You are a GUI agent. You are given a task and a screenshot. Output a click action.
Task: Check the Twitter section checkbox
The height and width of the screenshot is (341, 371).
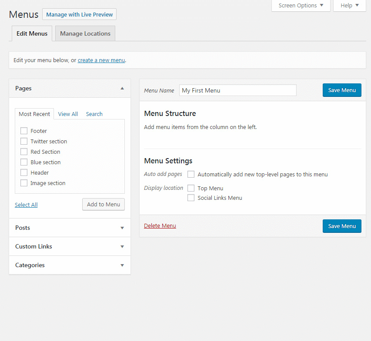(24, 141)
